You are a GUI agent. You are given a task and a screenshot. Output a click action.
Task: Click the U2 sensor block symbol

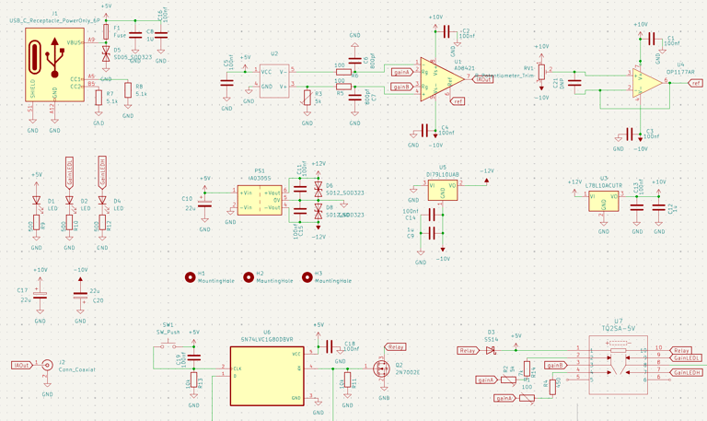[274, 81]
